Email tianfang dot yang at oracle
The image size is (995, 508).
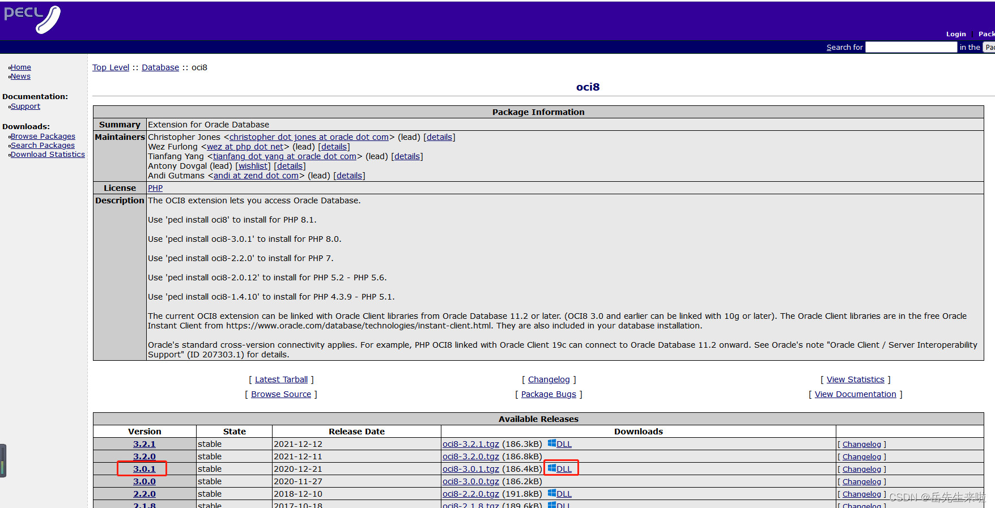pyautogui.click(x=284, y=156)
